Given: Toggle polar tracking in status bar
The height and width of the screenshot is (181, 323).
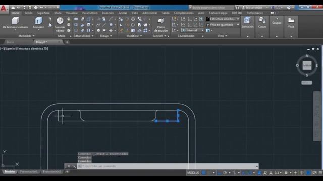Looking at the screenshot, I should [225, 173].
